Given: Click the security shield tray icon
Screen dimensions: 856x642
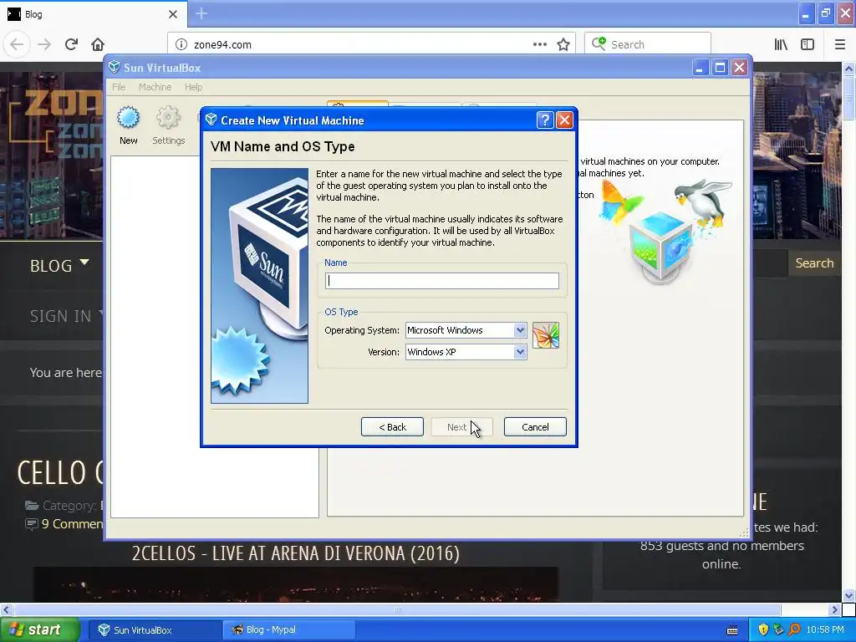Looking at the screenshot, I should click(x=763, y=629).
